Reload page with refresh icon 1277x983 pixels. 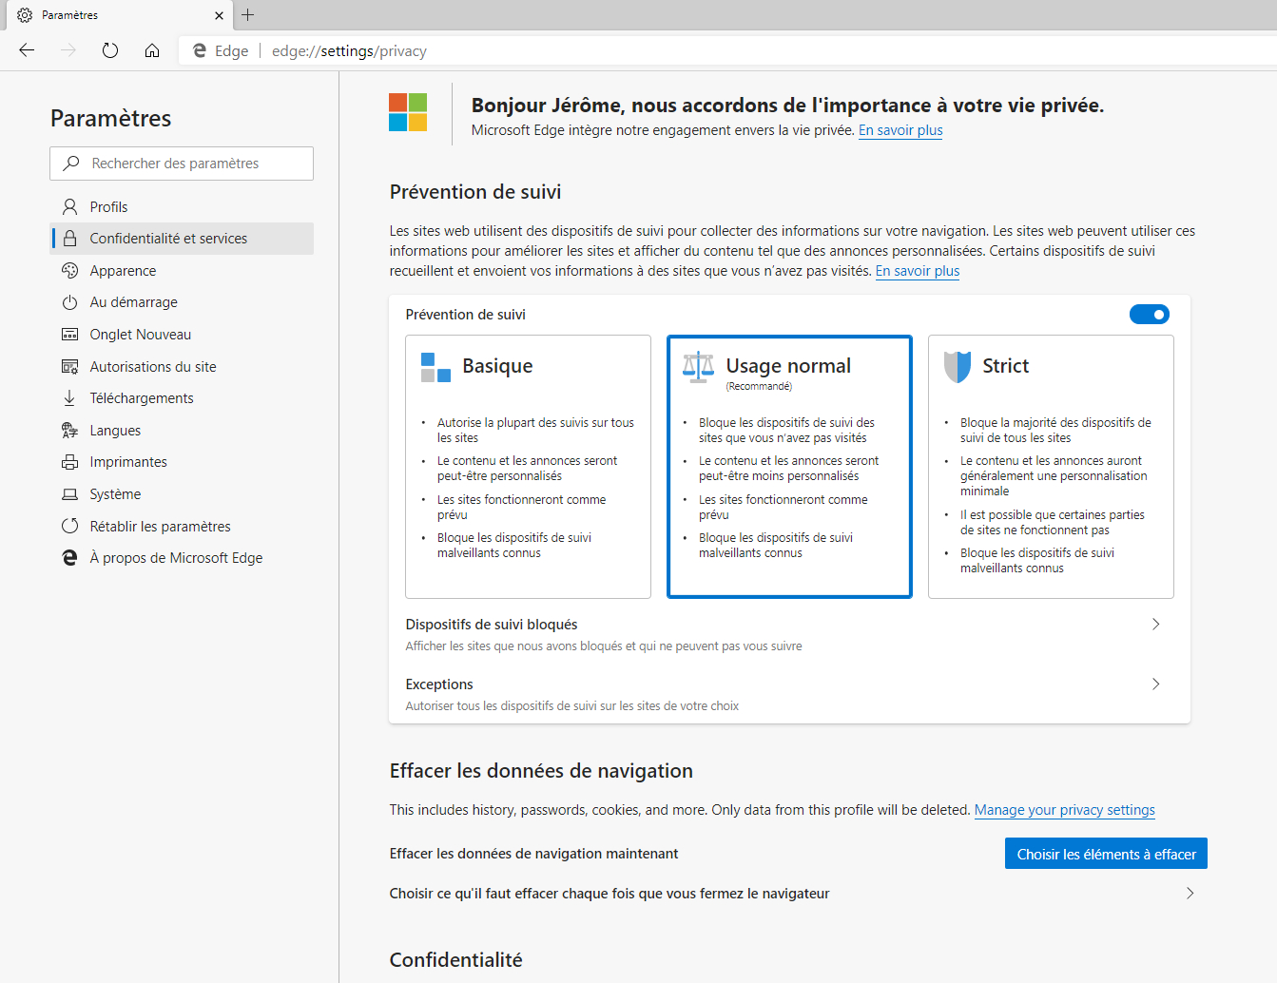109,50
